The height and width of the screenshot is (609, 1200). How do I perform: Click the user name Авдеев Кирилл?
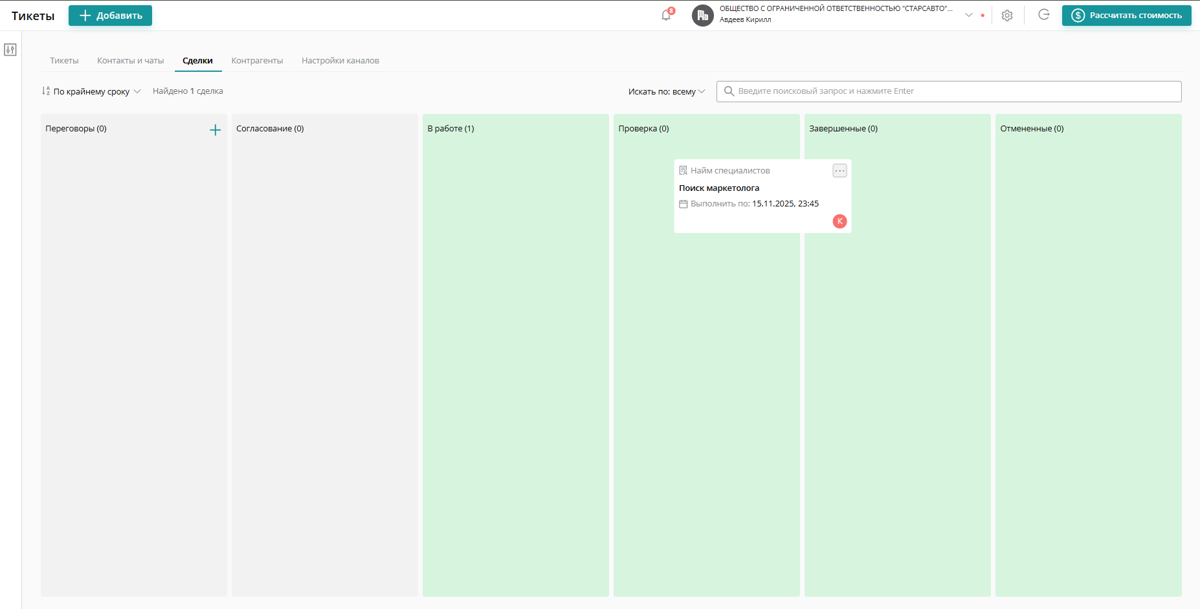pos(745,20)
